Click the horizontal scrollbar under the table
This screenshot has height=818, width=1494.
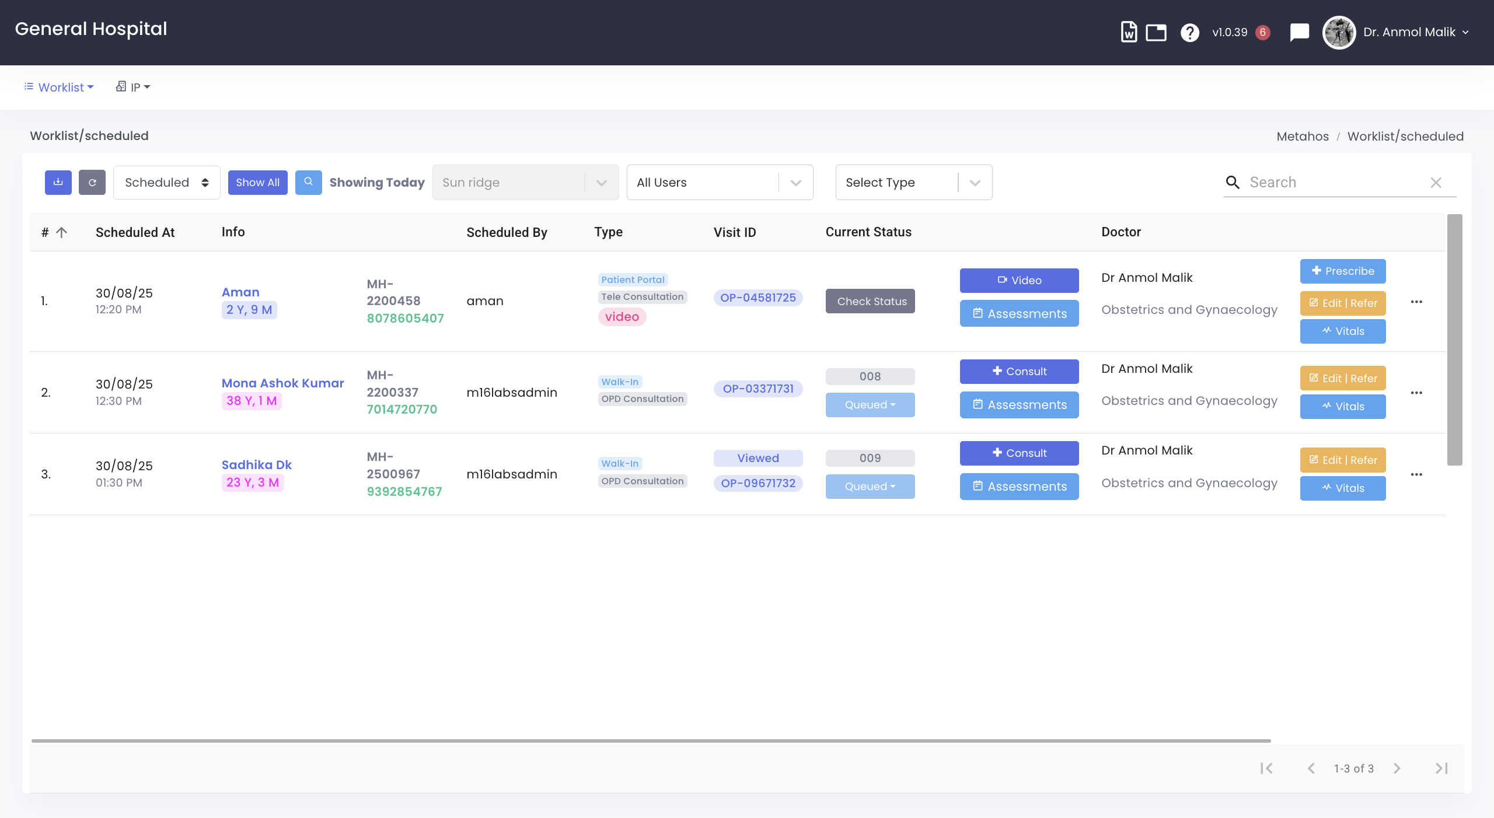pyautogui.click(x=651, y=741)
